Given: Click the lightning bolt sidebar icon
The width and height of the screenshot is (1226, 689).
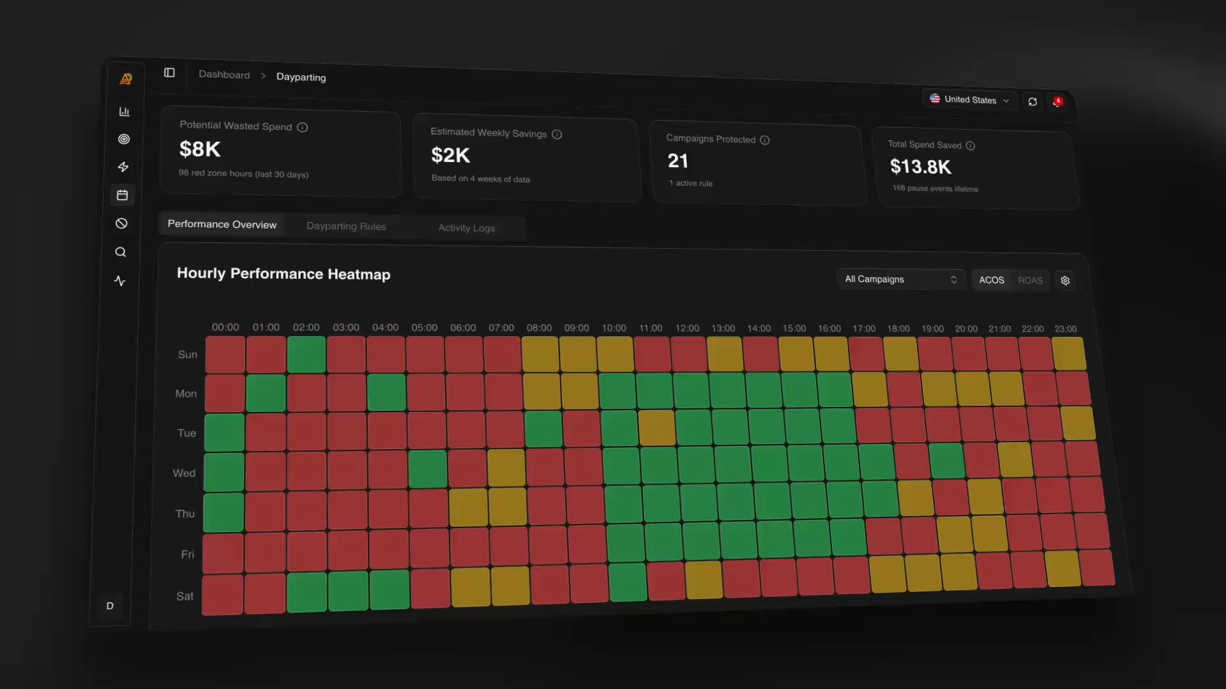Looking at the screenshot, I should [123, 167].
